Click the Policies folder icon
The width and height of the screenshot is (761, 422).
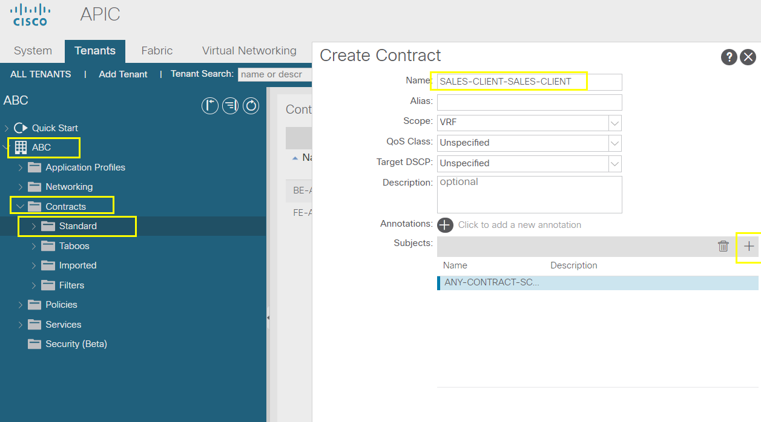[35, 304]
